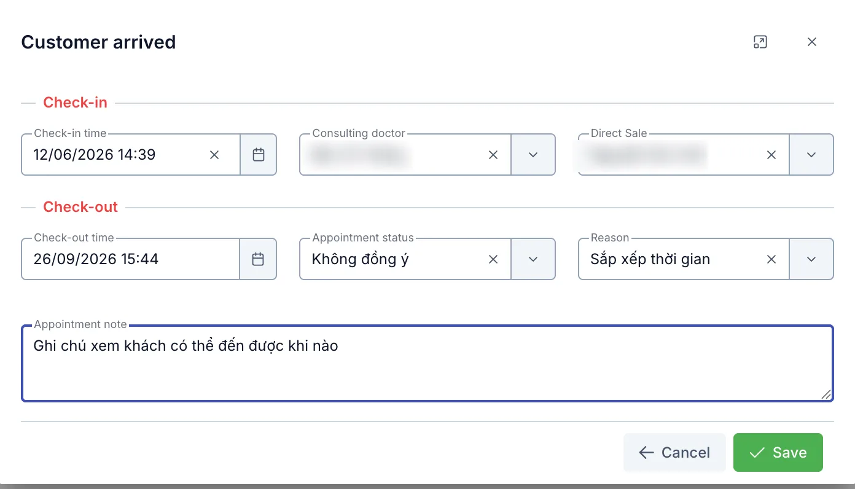The width and height of the screenshot is (855, 489).
Task: Expand dialog to full screen
Action: click(x=760, y=42)
